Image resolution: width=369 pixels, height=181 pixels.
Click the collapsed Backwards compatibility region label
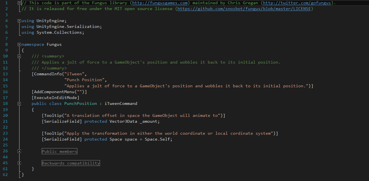pos(71,163)
